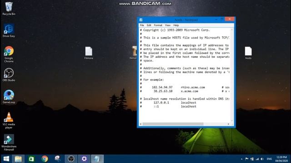Switch to OBS Studio in the taskbar
Image resolution: width=291 pixels, height=163 pixels.
tap(71, 159)
